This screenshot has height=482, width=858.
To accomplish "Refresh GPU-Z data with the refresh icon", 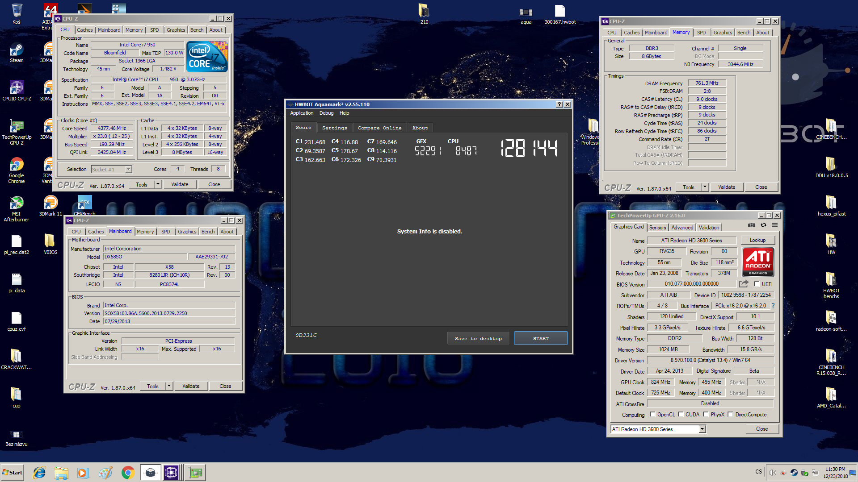I will pos(763,225).
